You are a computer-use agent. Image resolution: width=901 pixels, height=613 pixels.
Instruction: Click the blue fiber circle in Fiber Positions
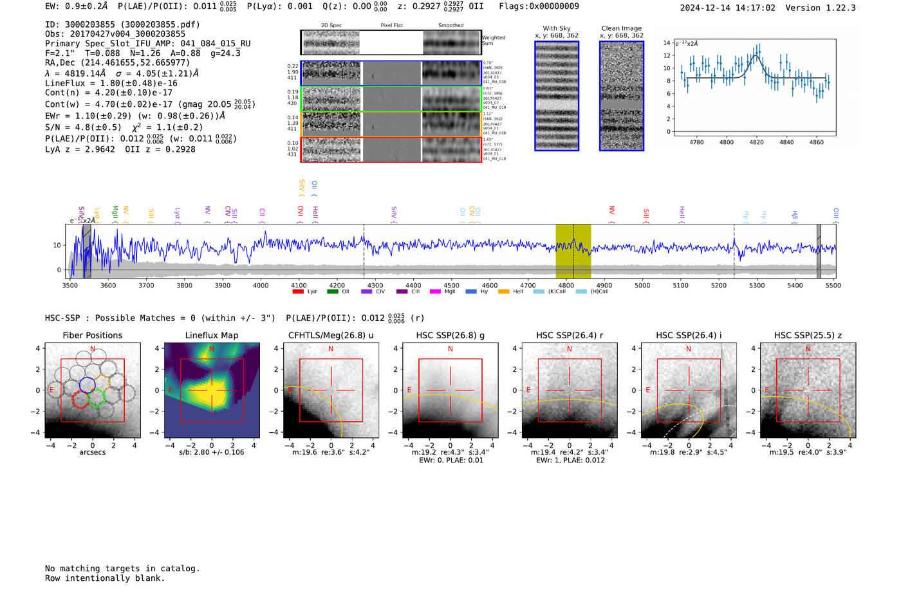[87, 385]
